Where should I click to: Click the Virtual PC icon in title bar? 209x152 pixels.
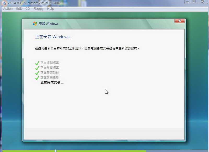coord(3,3)
